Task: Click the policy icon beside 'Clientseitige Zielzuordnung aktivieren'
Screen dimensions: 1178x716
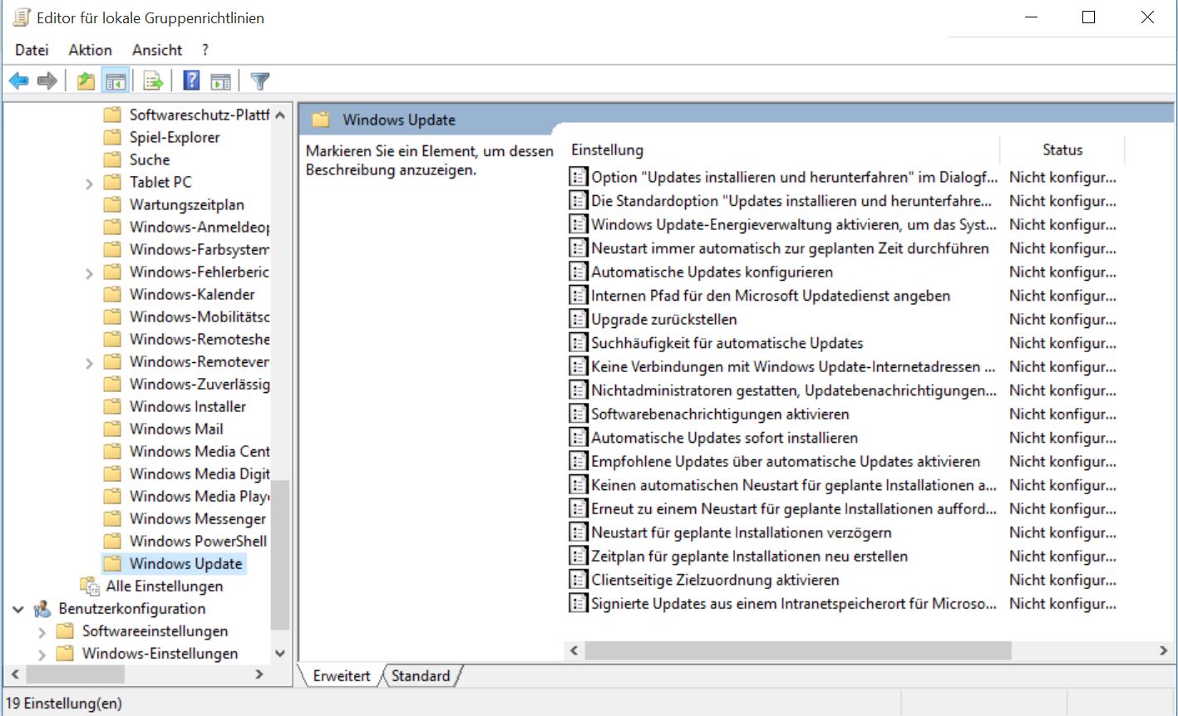Action: 578,580
